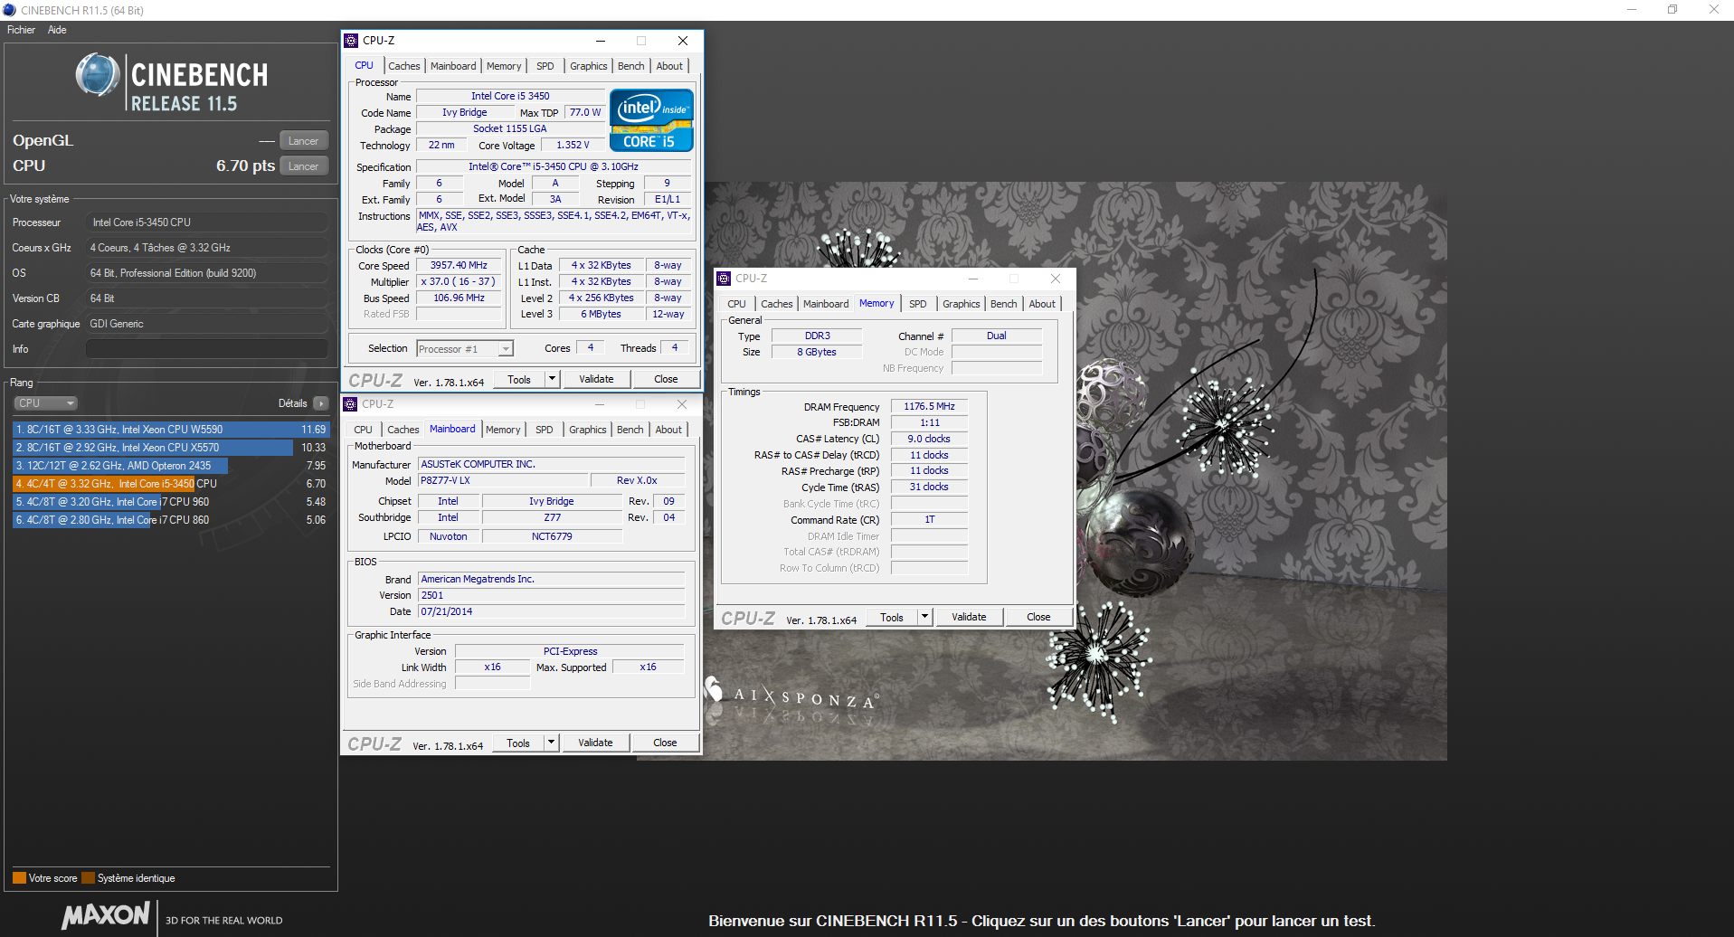This screenshot has height=937, width=1734.
Task: Select CPU tab in Mainboard CPU-Z window
Action: (363, 430)
